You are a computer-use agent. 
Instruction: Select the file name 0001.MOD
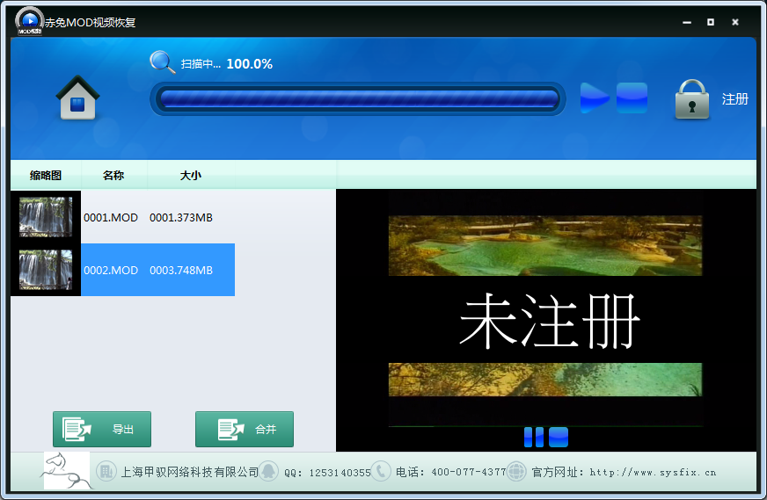111,218
